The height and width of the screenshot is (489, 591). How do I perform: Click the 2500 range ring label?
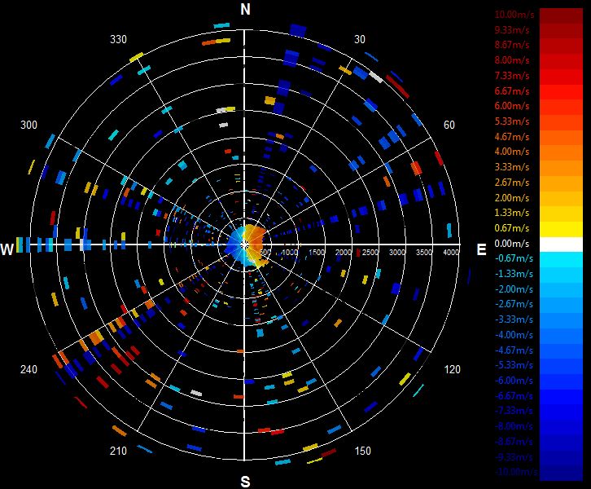tap(370, 253)
